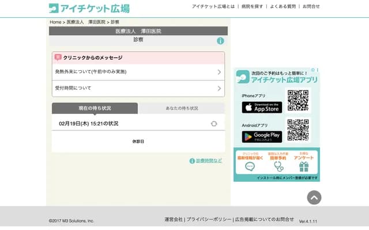Click the Google Play download badge
369x230 pixels.
(262, 137)
